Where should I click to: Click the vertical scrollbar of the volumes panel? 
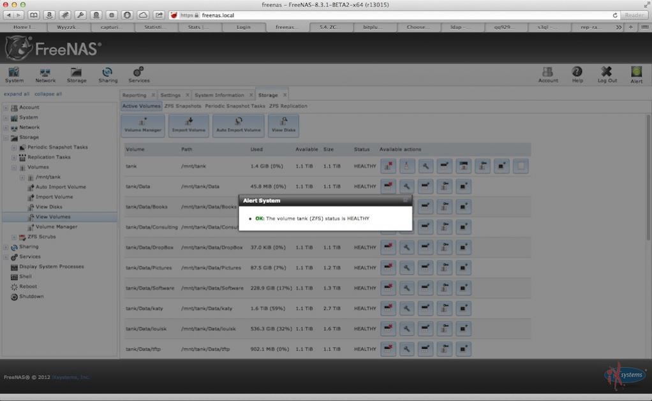[648, 179]
